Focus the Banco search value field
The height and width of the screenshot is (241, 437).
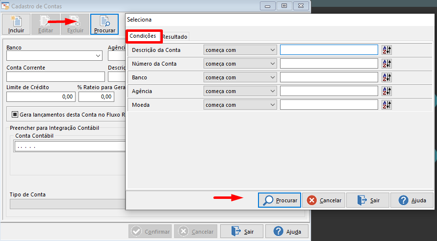coord(329,77)
